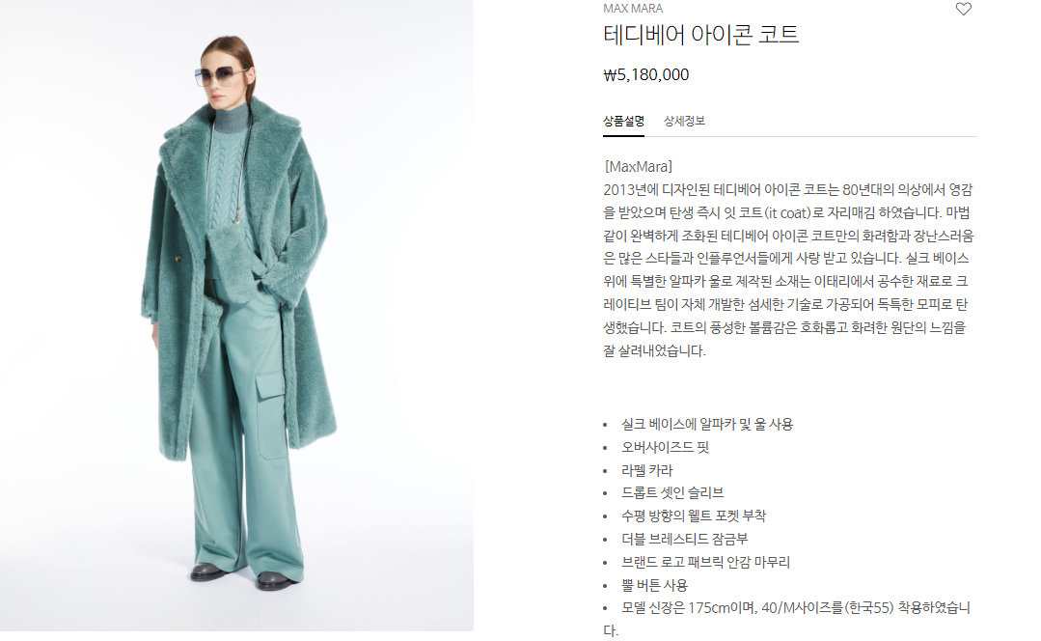The height and width of the screenshot is (641, 1041).
Task: Click the 테디베어 아이콘 코트 product title
Action: click(x=700, y=35)
